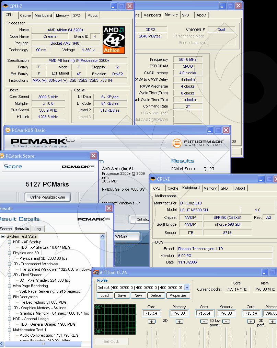Click the PCMark Score window title icon
Viewport: 277px width, 348px height.
(2, 156)
